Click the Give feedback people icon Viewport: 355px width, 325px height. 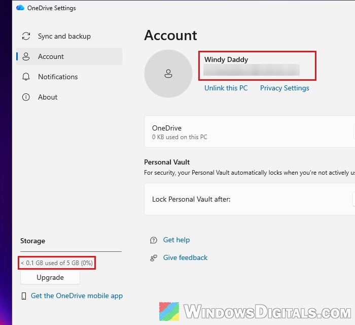pos(154,258)
